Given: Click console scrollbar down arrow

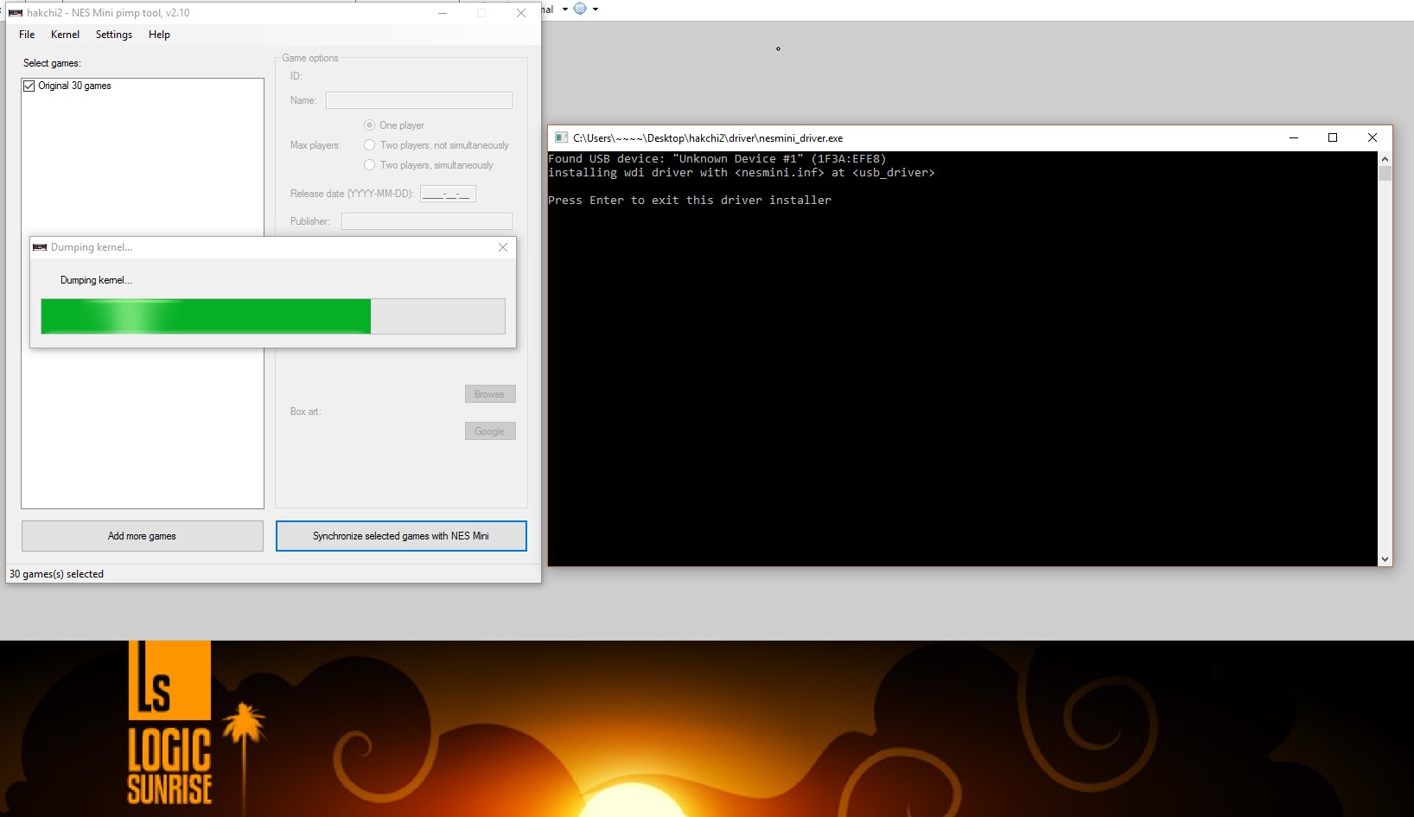Looking at the screenshot, I should (x=1385, y=559).
